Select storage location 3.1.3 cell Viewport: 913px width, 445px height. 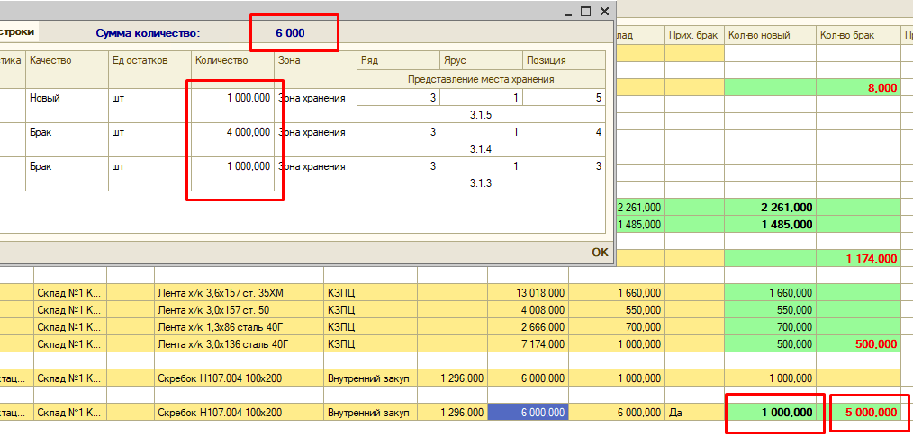481,183
